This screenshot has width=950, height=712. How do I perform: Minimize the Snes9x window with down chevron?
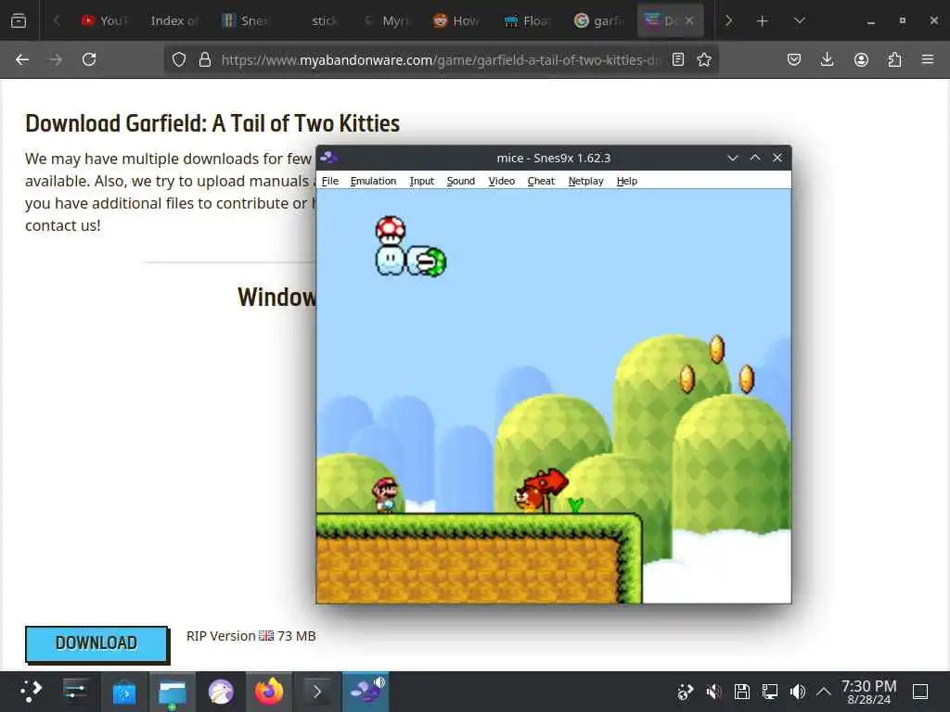point(733,158)
